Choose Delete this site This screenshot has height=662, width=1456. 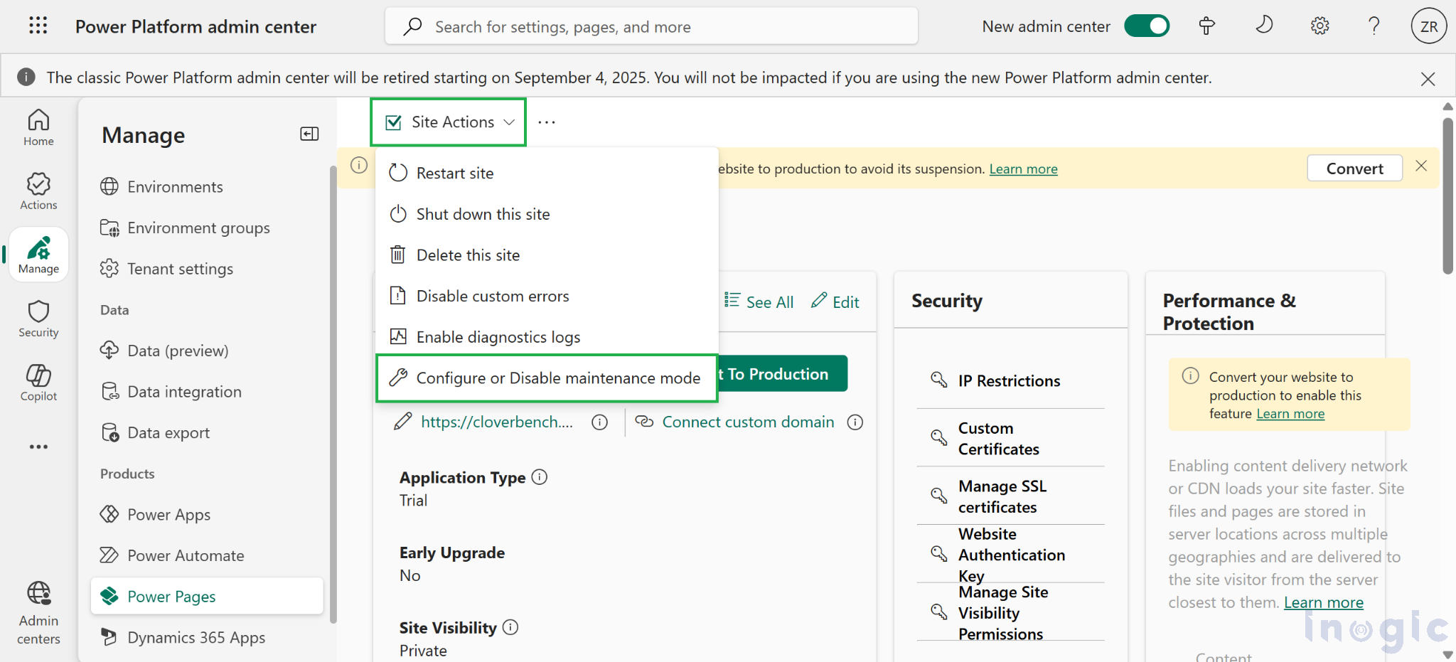547,255
